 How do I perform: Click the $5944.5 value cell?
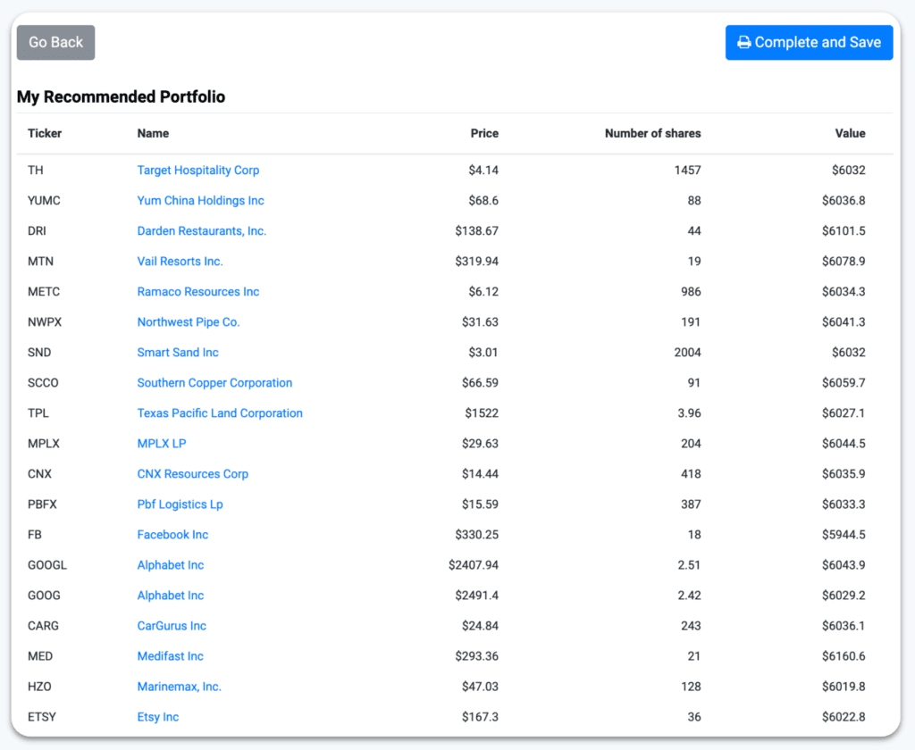tap(844, 535)
